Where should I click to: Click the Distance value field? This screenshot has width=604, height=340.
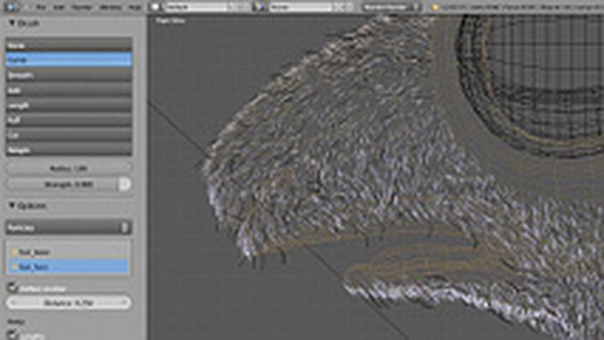(x=68, y=303)
